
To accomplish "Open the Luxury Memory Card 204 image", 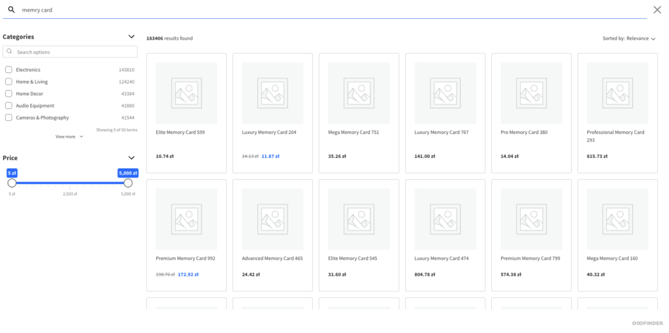I will click(x=272, y=93).
